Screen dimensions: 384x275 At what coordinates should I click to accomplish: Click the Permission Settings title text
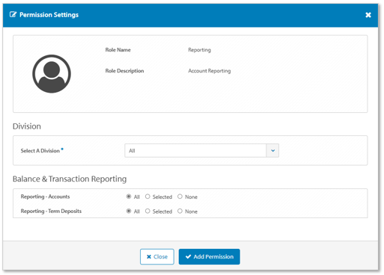49,15
